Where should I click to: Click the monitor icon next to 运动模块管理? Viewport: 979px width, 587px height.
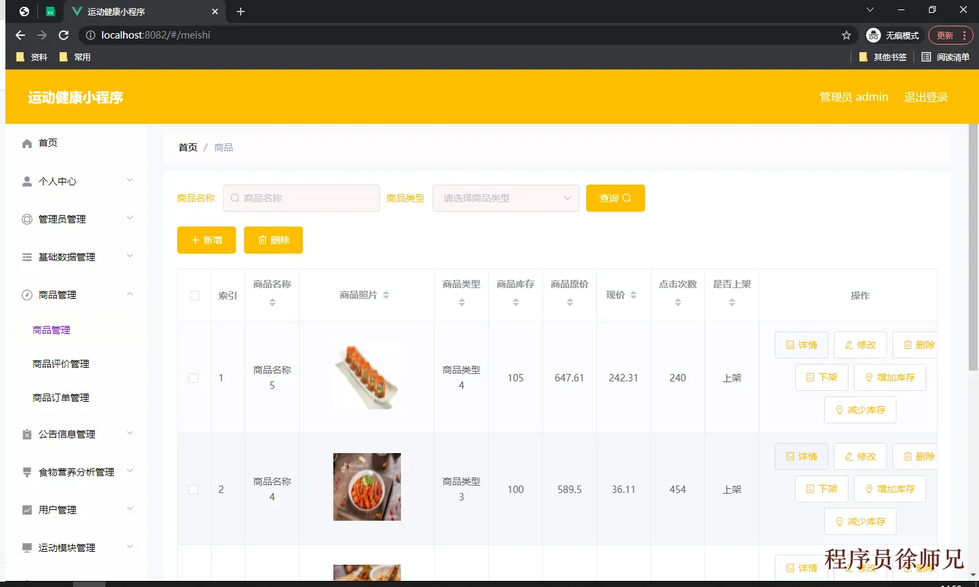click(x=27, y=548)
